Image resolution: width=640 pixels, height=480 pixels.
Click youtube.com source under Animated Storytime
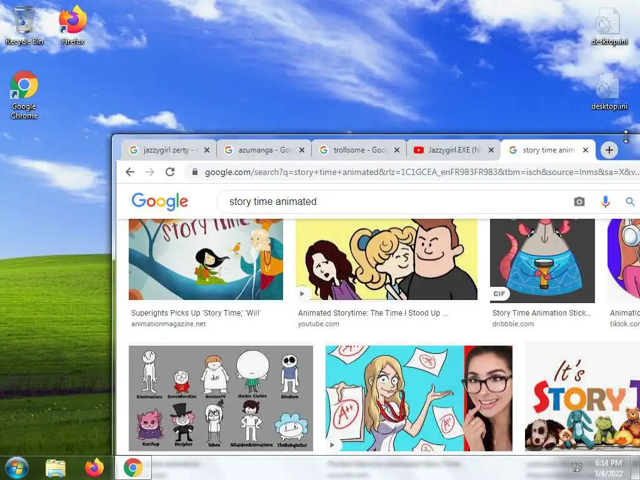(318, 324)
